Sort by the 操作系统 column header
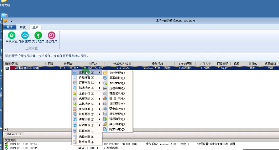 [x=157, y=63]
